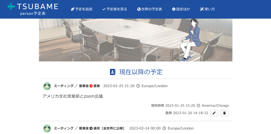Click the person予定表 subtitle link
This screenshot has height=134, width=271.
(33, 13)
